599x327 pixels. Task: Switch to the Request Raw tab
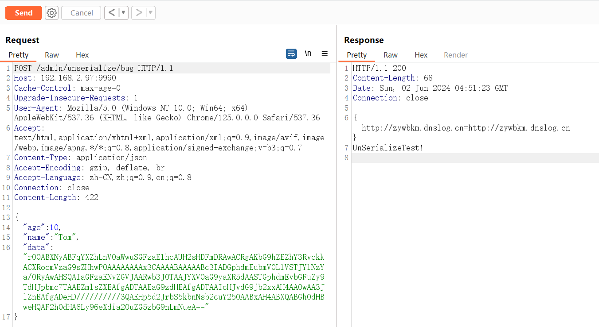coord(52,55)
